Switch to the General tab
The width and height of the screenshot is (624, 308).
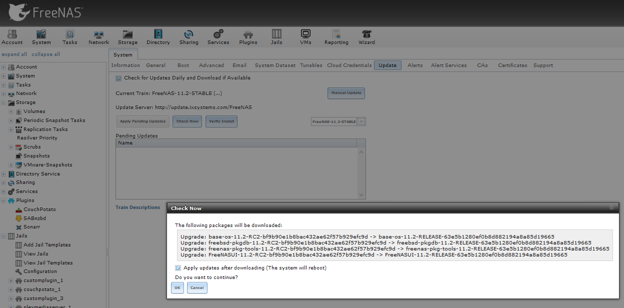[156, 65]
